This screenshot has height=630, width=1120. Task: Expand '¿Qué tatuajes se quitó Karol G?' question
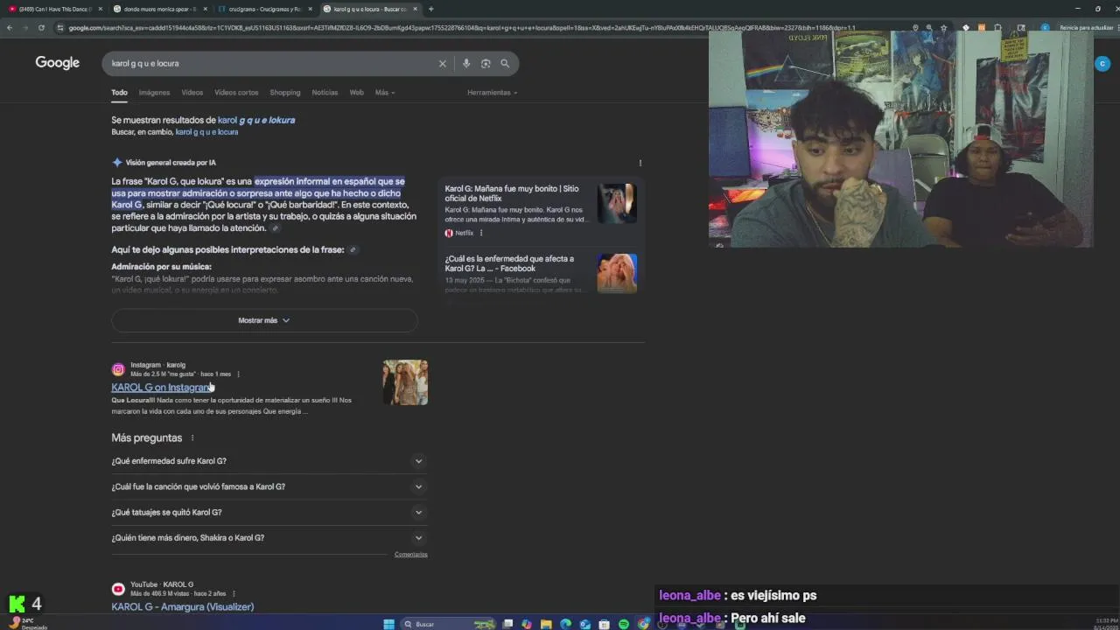268,512
